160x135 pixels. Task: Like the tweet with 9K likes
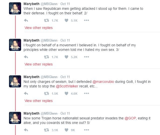[x=66, y=130]
